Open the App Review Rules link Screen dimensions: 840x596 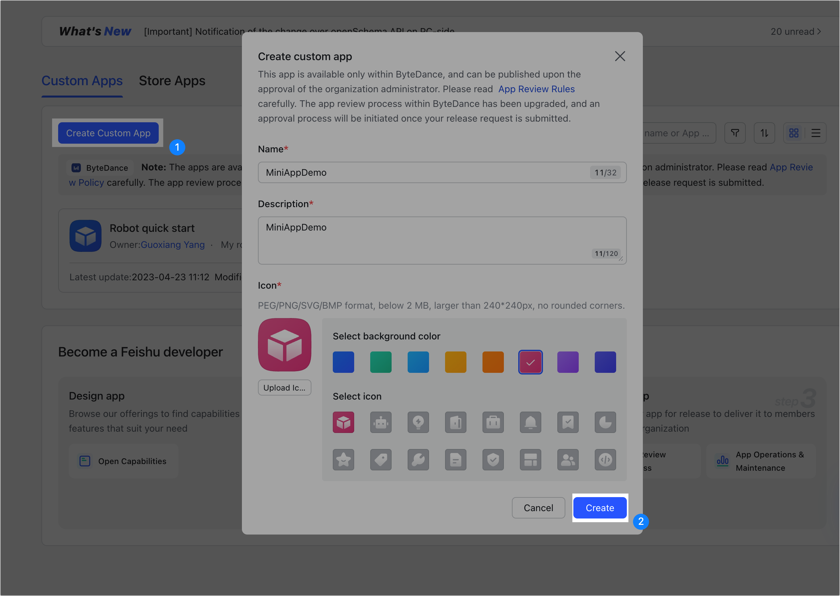(536, 89)
